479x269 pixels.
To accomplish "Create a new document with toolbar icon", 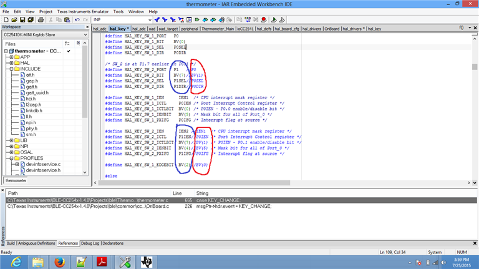I will tap(6, 20).
